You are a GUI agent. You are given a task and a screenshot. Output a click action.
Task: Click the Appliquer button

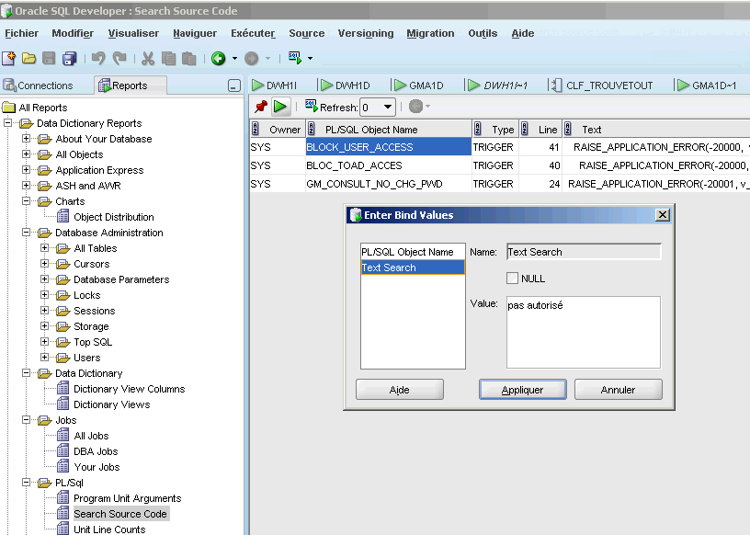coord(522,390)
